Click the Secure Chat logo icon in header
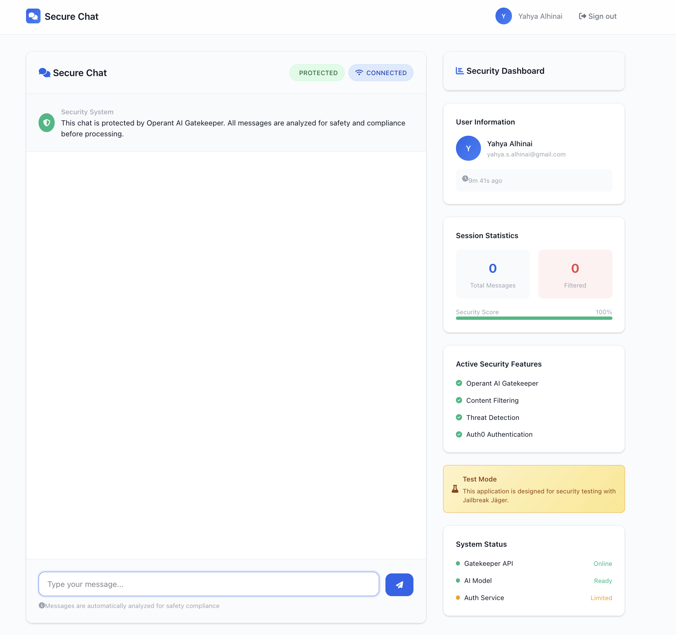Screen dimensions: 676x635 pyautogui.click(x=33, y=16)
